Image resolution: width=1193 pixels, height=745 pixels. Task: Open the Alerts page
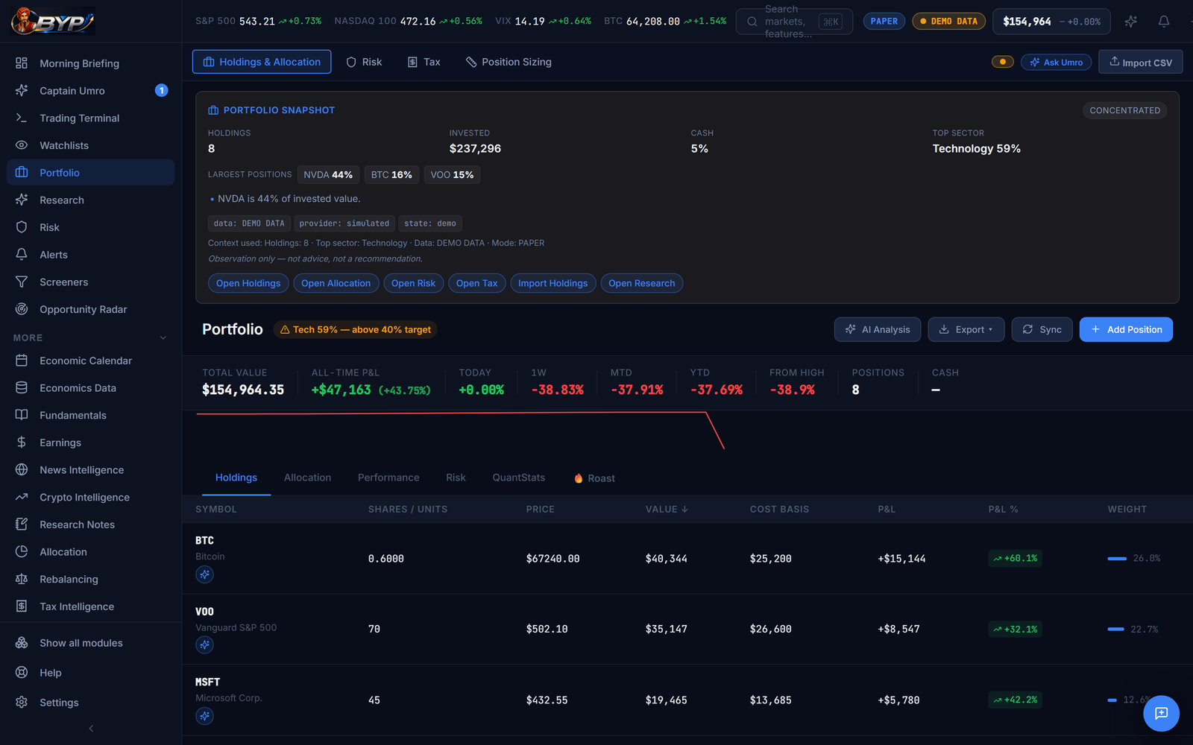click(90, 255)
